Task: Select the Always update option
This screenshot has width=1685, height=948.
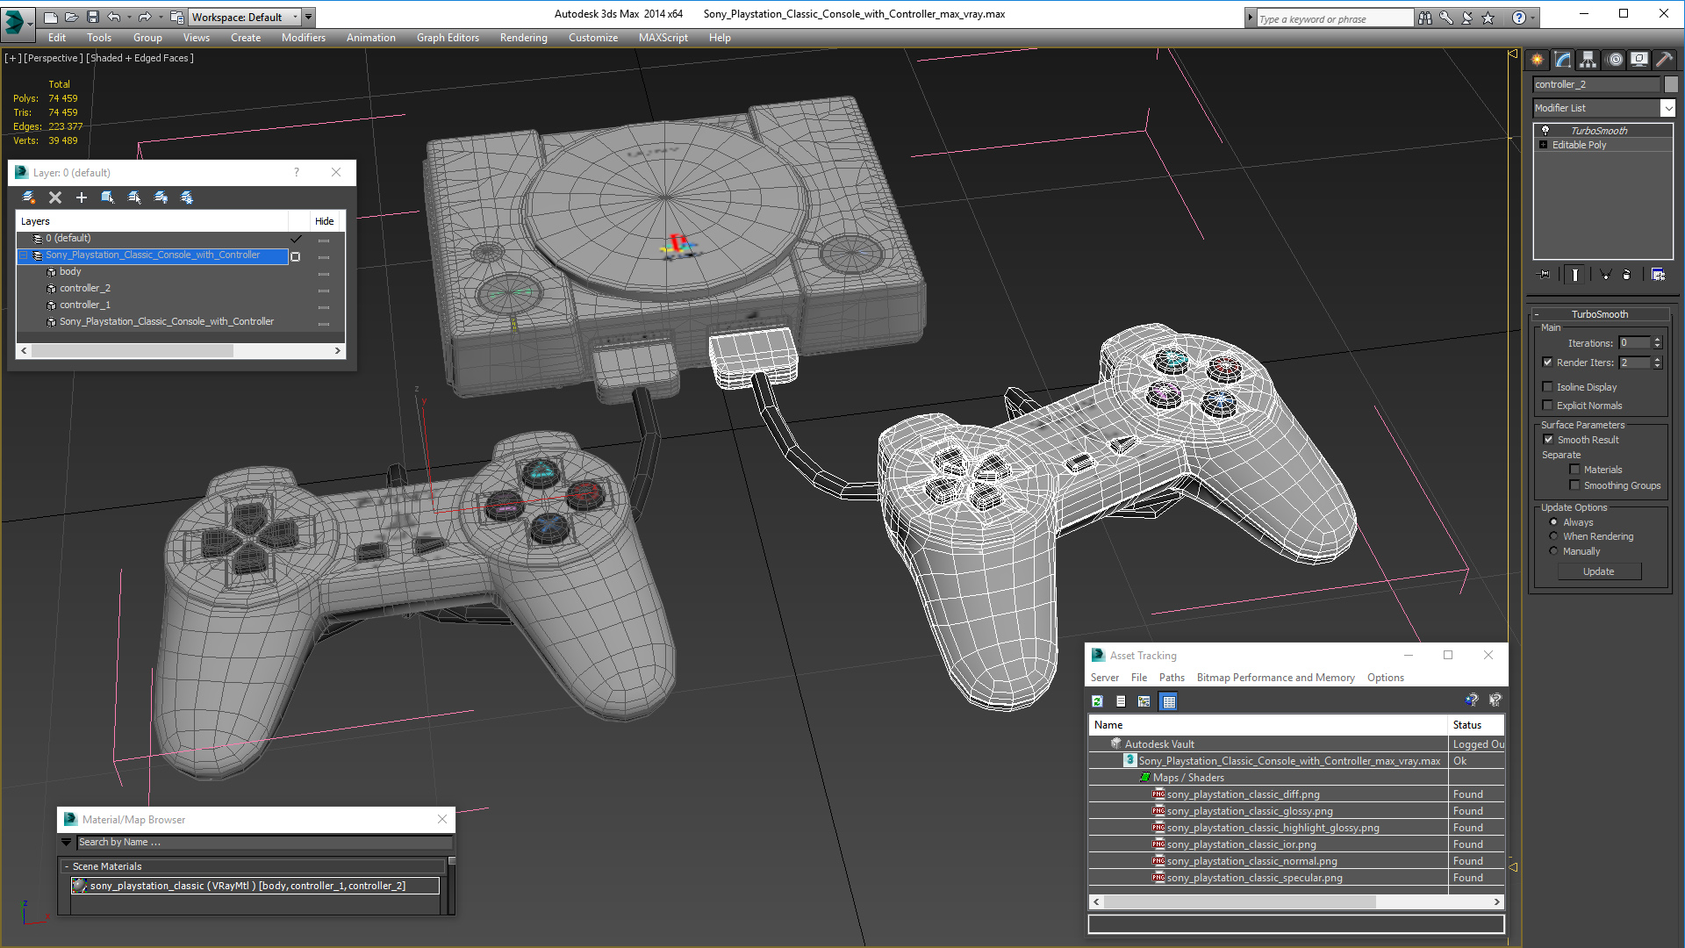Action: point(1553,521)
